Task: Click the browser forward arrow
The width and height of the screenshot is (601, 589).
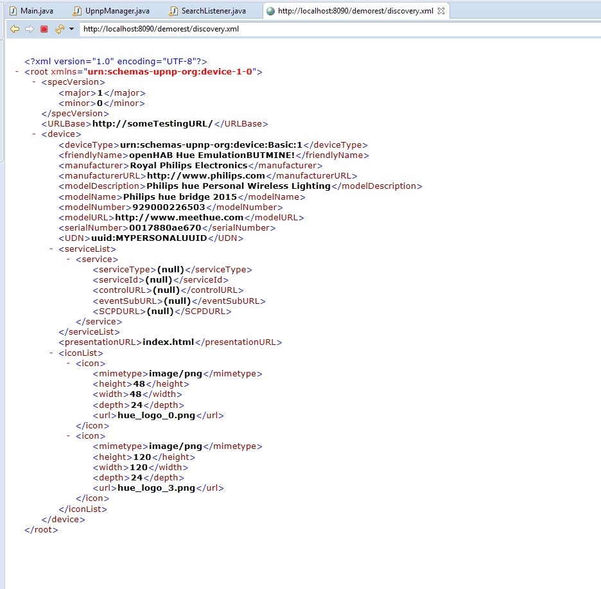Action: (29, 29)
